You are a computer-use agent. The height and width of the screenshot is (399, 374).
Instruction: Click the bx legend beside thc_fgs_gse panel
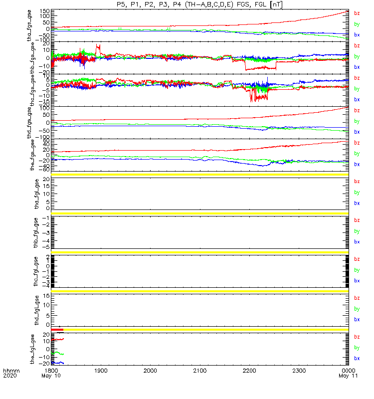pos(357,99)
